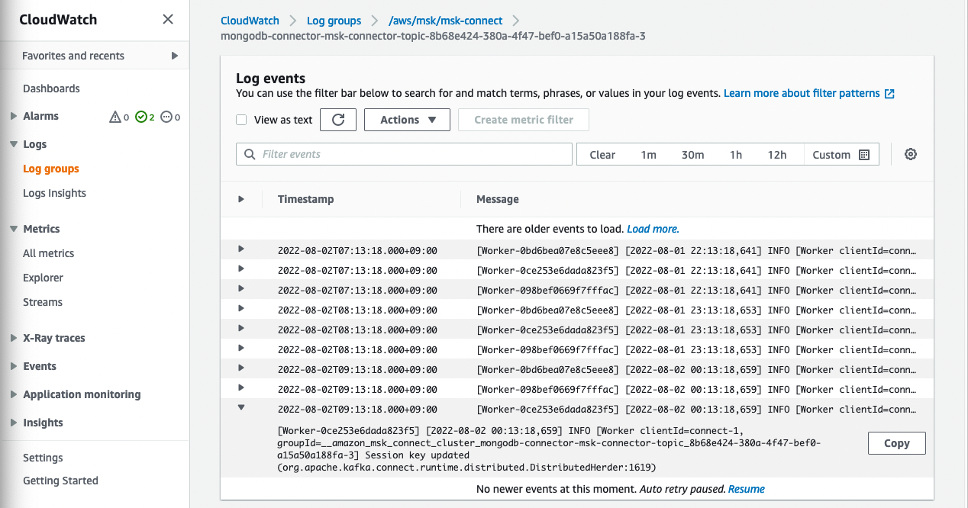Click the Clear time range button
Image resolution: width=968 pixels, height=508 pixels.
pyautogui.click(x=602, y=154)
